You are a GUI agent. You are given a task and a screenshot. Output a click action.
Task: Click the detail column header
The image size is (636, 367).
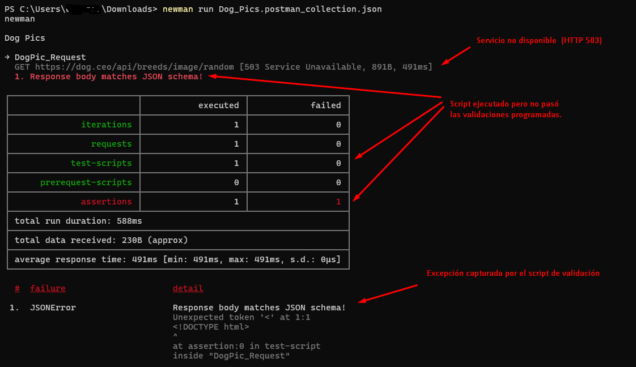(188, 288)
